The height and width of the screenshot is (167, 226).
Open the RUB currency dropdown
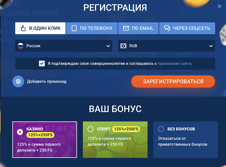pyautogui.click(x=166, y=45)
